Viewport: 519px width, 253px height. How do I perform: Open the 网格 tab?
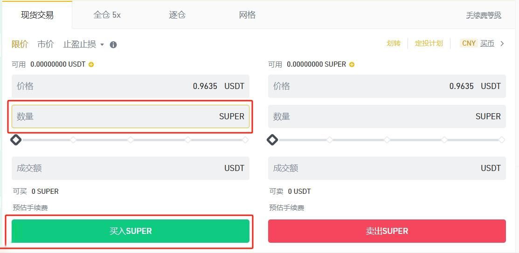[247, 15]
